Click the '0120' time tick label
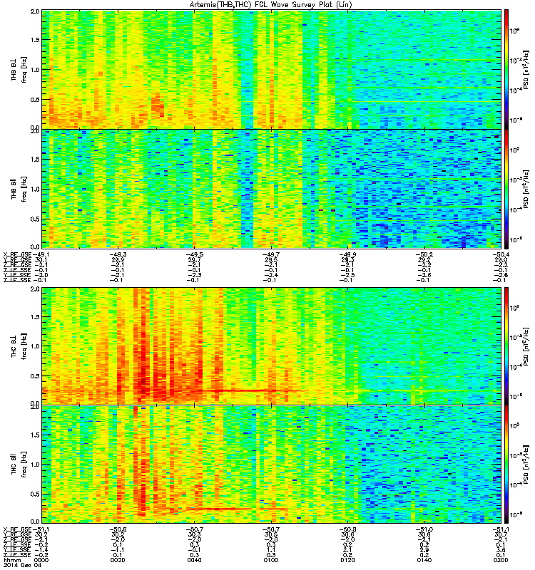The image size is (535, 570). [348, 560]
